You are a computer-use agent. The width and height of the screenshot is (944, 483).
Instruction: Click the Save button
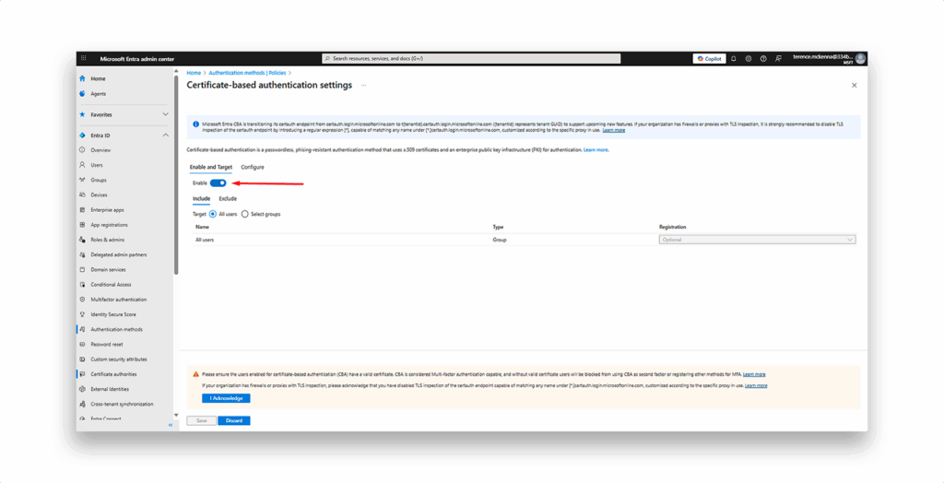coord(202,420)
